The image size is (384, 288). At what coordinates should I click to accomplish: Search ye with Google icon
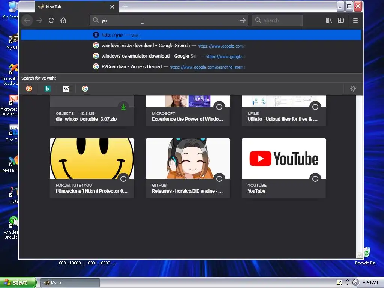(x=85, y=88)
